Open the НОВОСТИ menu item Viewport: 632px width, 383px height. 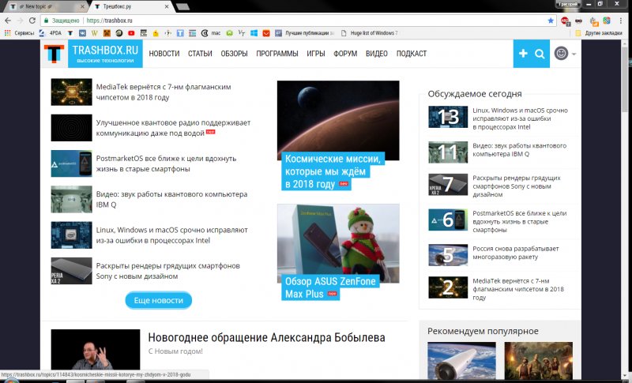coord(164,54)
